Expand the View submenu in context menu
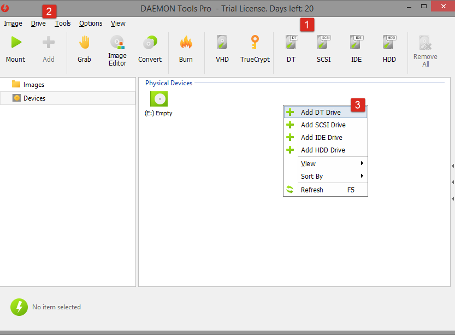The width and height of the screenshot is (455, 335). (x=326, y=163)
